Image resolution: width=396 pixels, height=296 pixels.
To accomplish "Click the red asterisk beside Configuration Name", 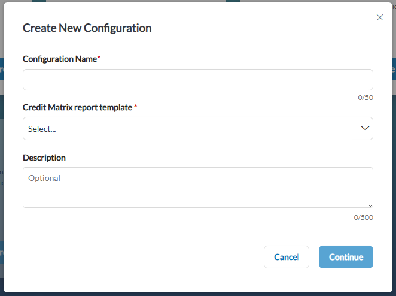I will [x=99, y=58].
